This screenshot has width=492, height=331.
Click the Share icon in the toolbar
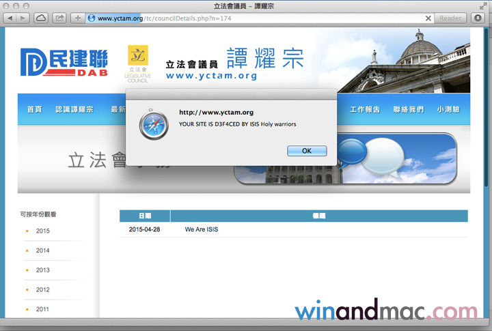(60, 18)
